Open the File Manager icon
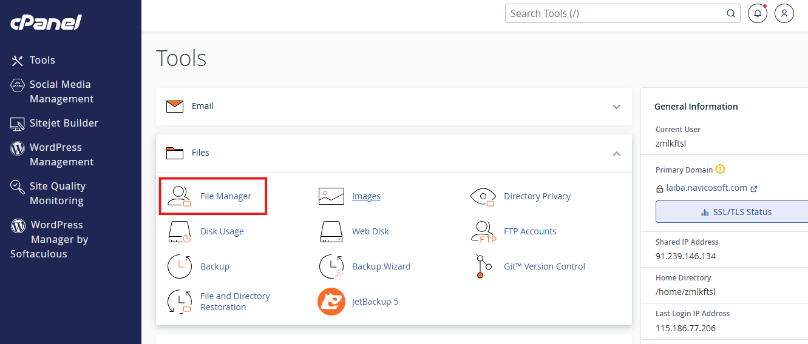Image resolution: width=808 pixels, height=344 pixels. [179, 196]
